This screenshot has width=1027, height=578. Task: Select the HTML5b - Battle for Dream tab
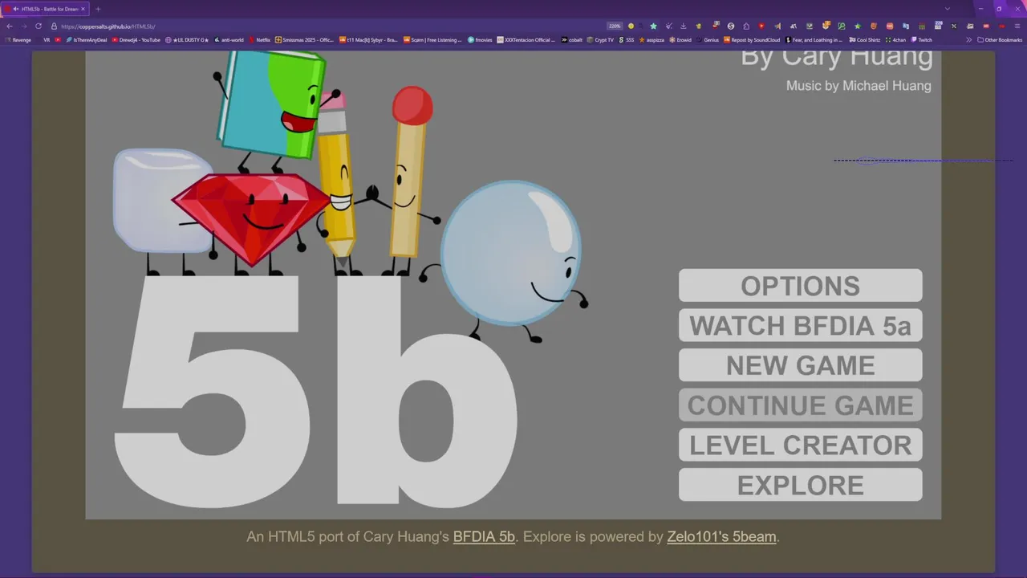coord(46,9)
